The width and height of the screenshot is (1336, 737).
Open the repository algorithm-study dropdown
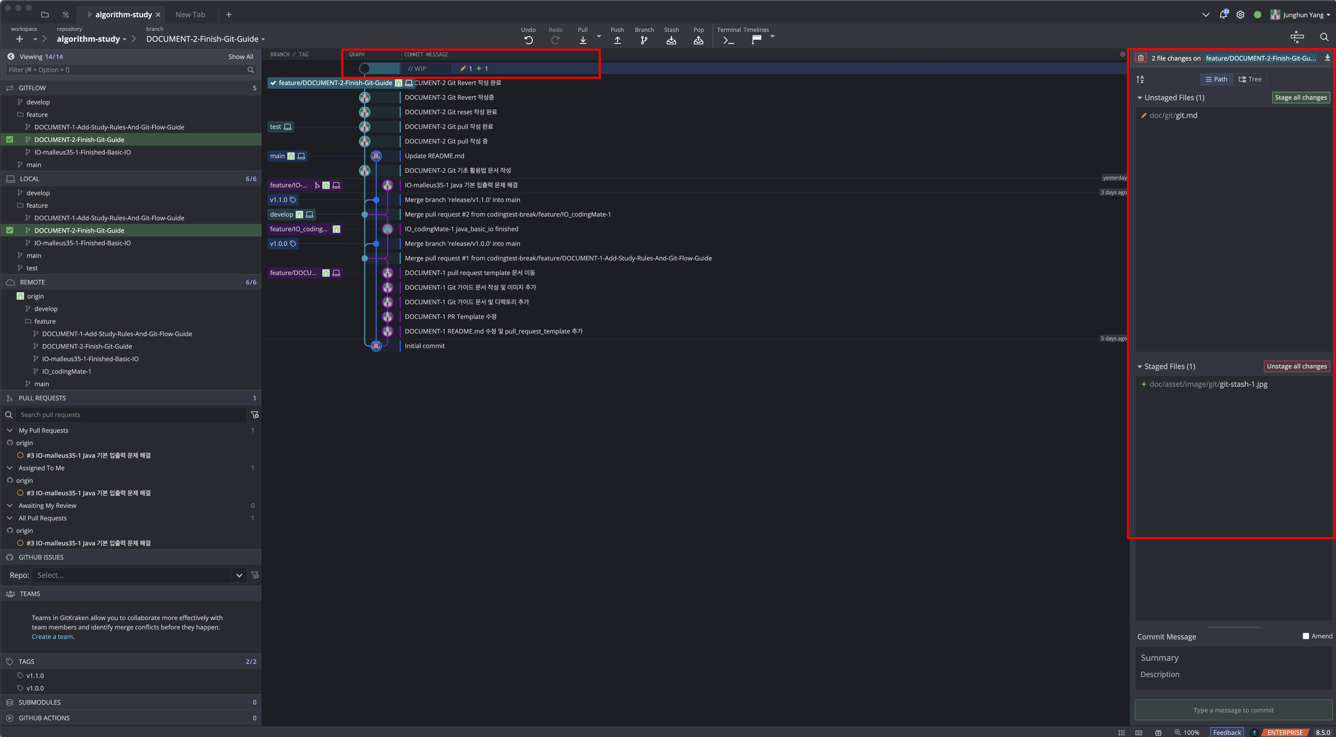click(91, 39)
